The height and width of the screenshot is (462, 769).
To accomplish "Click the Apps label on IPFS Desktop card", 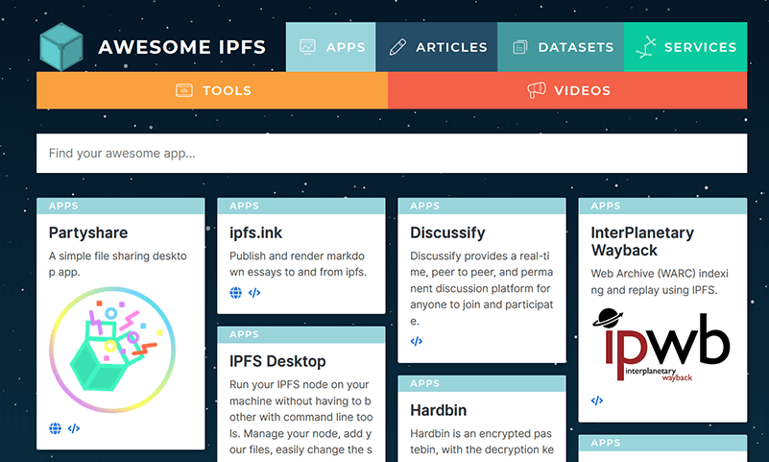I will coord(244,334).
